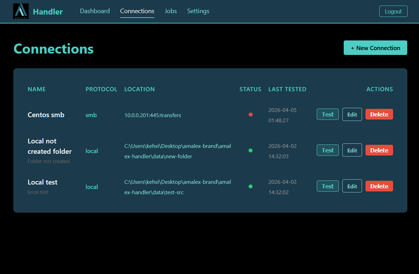Click the Handler brand title
The width and height of the screenshot is (419, 274).
[x=48, y=12]
